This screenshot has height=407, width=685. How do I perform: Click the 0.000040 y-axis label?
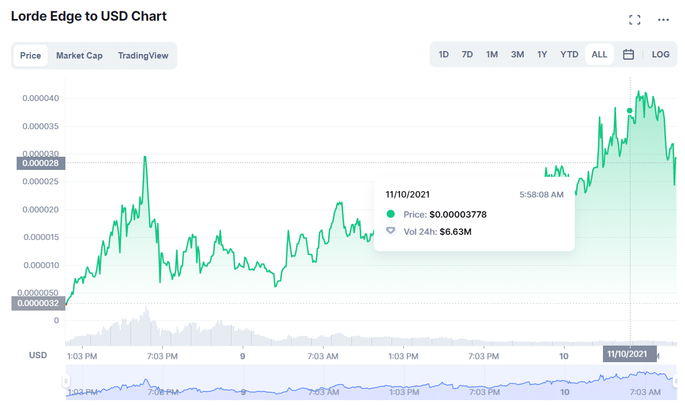[41, 98]
